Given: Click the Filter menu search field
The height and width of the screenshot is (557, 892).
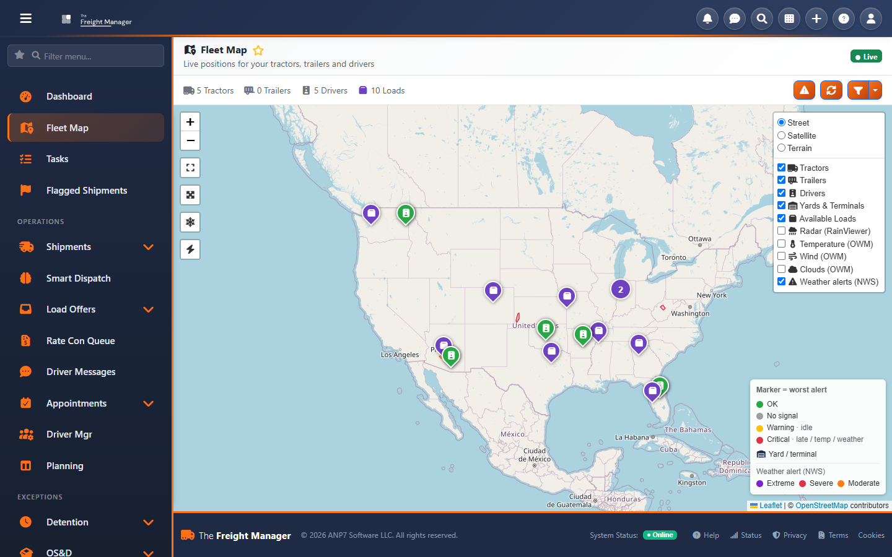Looking at the screenshot, I should tap(85, 56).
